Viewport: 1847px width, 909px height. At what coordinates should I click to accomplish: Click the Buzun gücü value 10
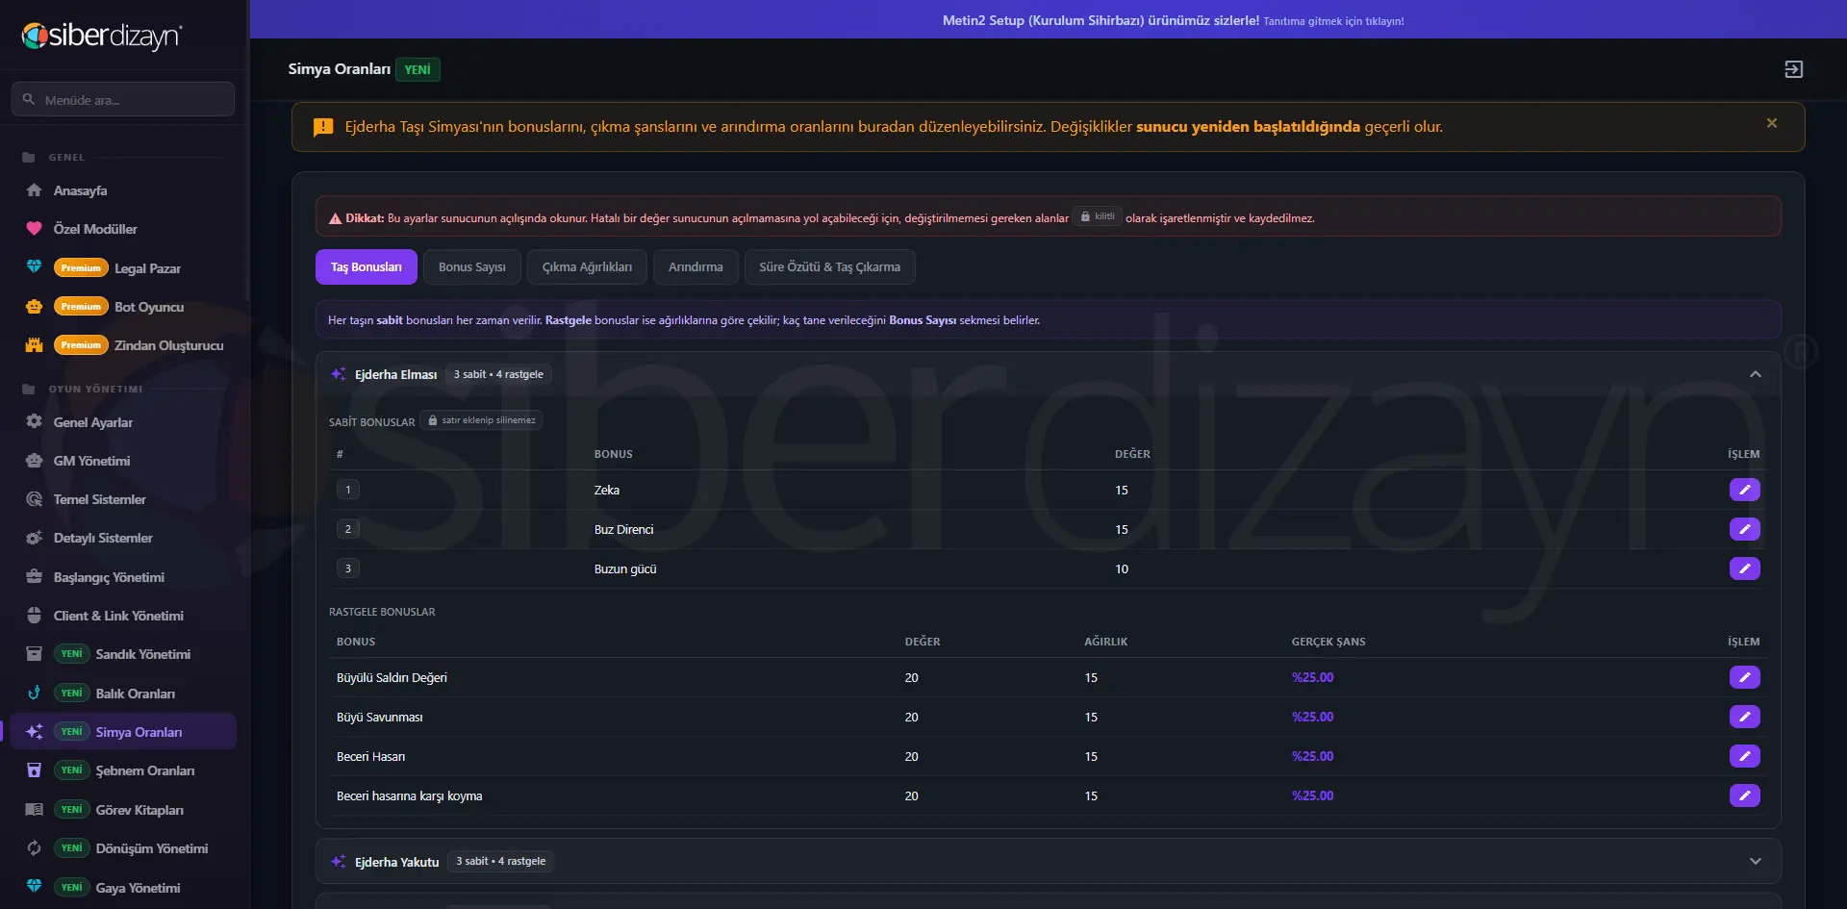(1122, 568)
